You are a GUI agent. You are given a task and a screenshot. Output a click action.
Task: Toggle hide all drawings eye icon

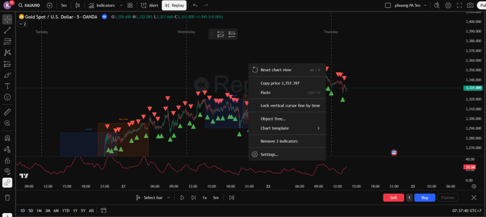coord(7,171)
